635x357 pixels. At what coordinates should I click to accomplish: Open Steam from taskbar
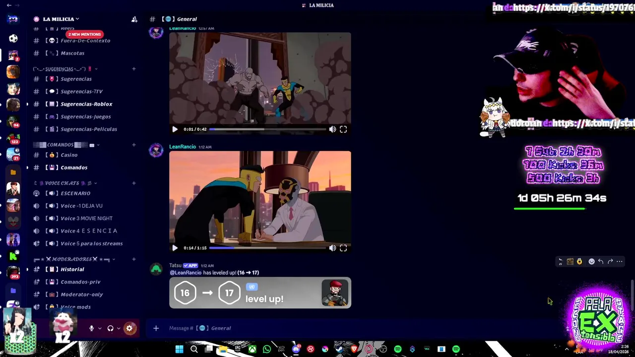(339, 349)
